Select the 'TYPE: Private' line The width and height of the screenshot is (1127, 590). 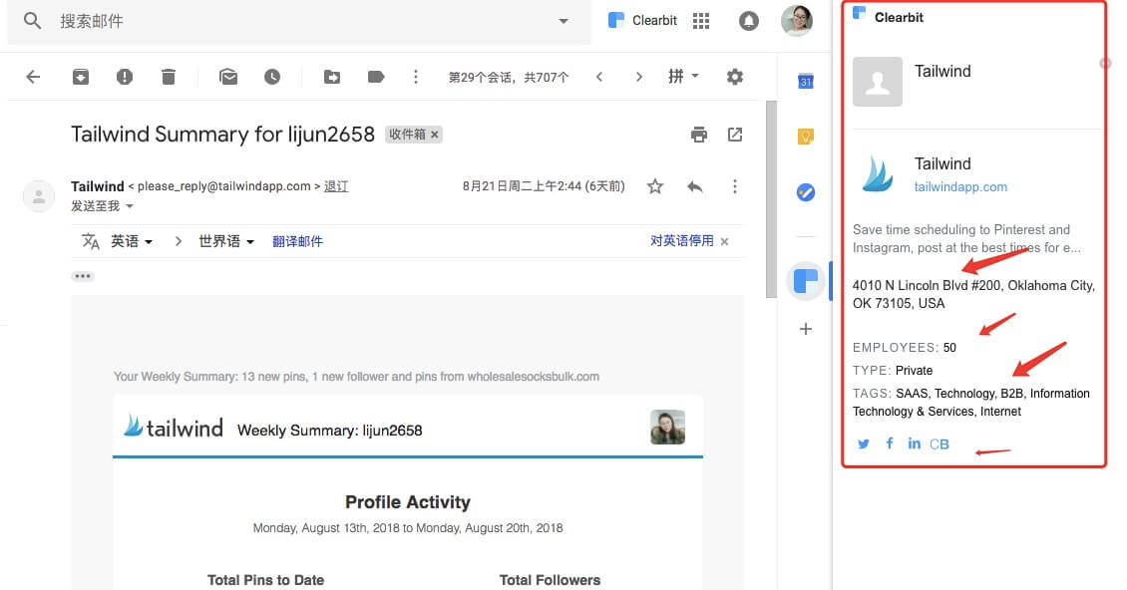pos(893,371)
